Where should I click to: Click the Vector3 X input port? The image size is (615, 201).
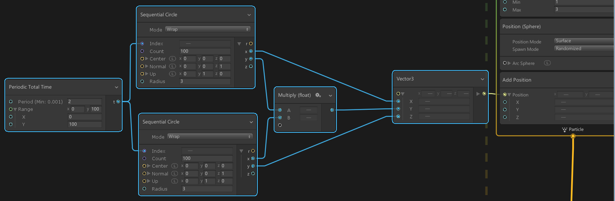[398, 101]
